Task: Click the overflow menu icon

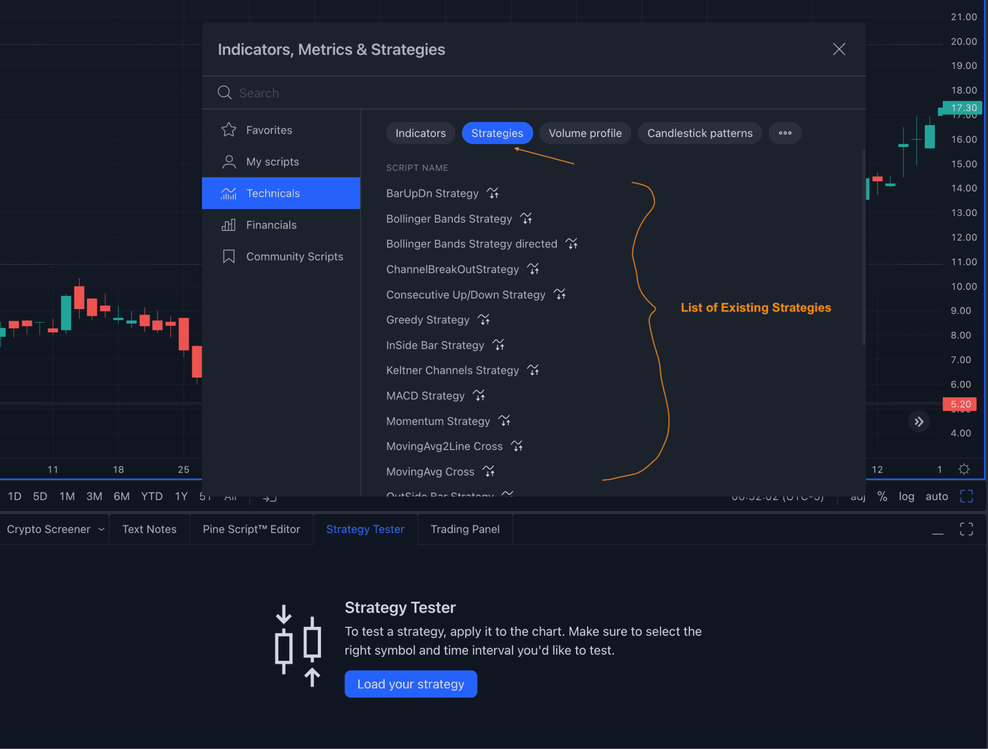Action: [x=785, y=133]
